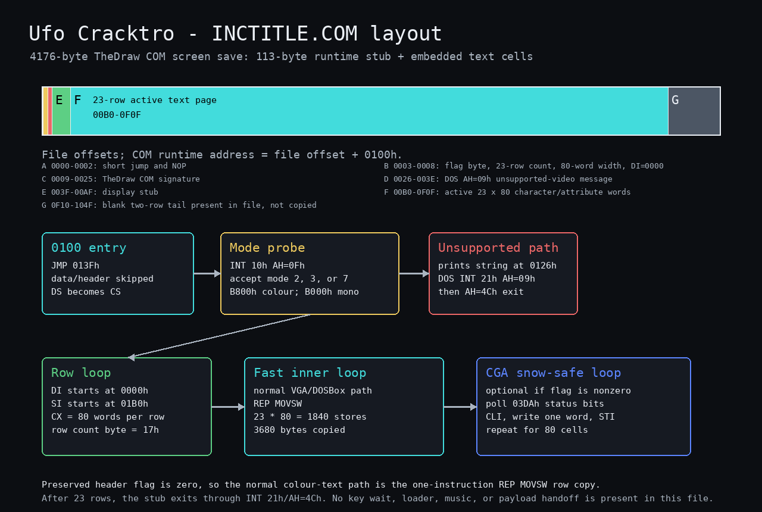Image resolution: width=762 pixels, height=512 pixels.
Task: Click the line prints string at 0126h
Action: [x=497, y=266]
